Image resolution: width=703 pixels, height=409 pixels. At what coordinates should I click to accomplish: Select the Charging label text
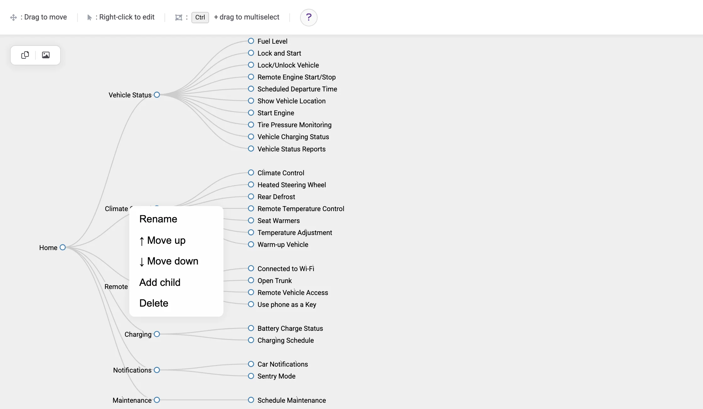point(138,334)
